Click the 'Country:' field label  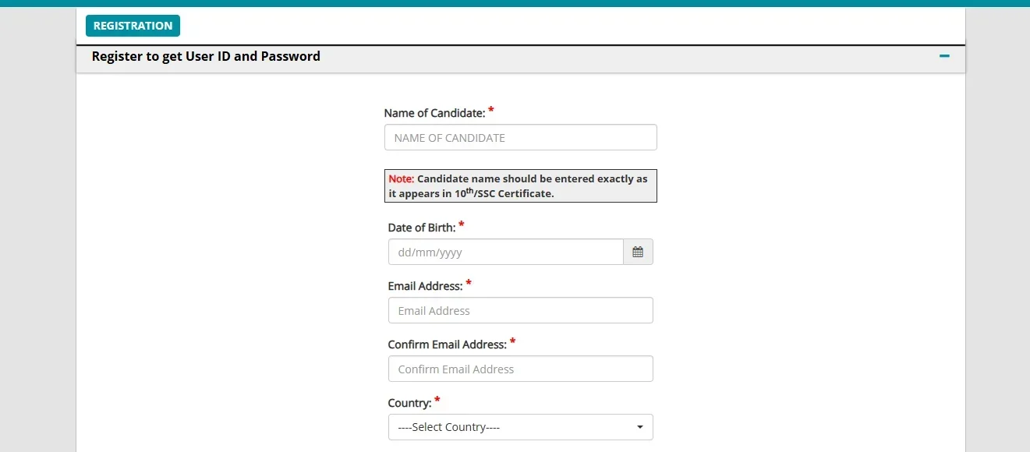(409, 403)
